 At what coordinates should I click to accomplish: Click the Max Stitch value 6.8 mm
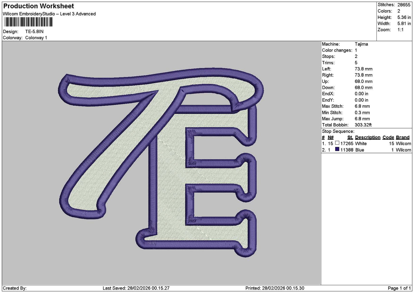point(362,106)
